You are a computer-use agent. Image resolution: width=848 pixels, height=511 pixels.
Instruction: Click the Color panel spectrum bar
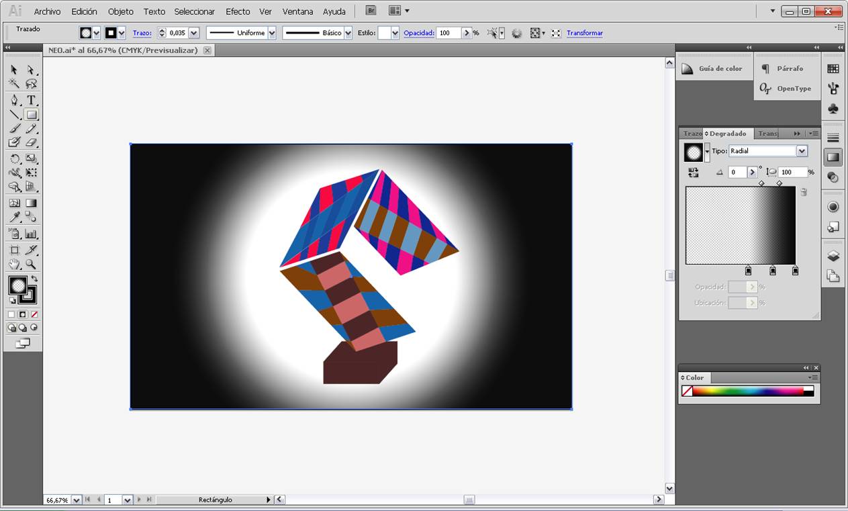[747, 391]
